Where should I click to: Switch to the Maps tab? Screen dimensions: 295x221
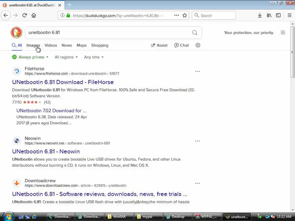coord(82,45)
